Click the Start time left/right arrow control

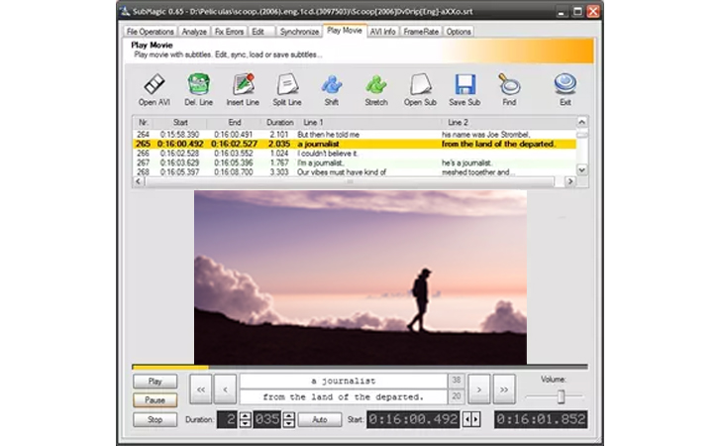coord(471,419)
